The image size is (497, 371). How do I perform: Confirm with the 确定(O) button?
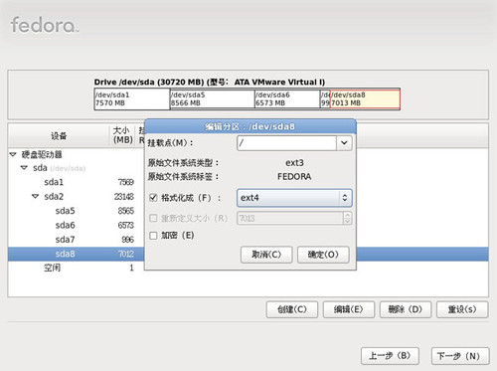(x=323, y=255)
